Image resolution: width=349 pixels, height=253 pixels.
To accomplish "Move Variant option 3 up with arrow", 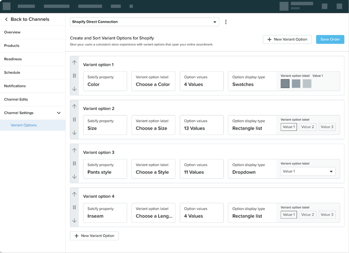I will pyautogui.click(x=74, y=150).
